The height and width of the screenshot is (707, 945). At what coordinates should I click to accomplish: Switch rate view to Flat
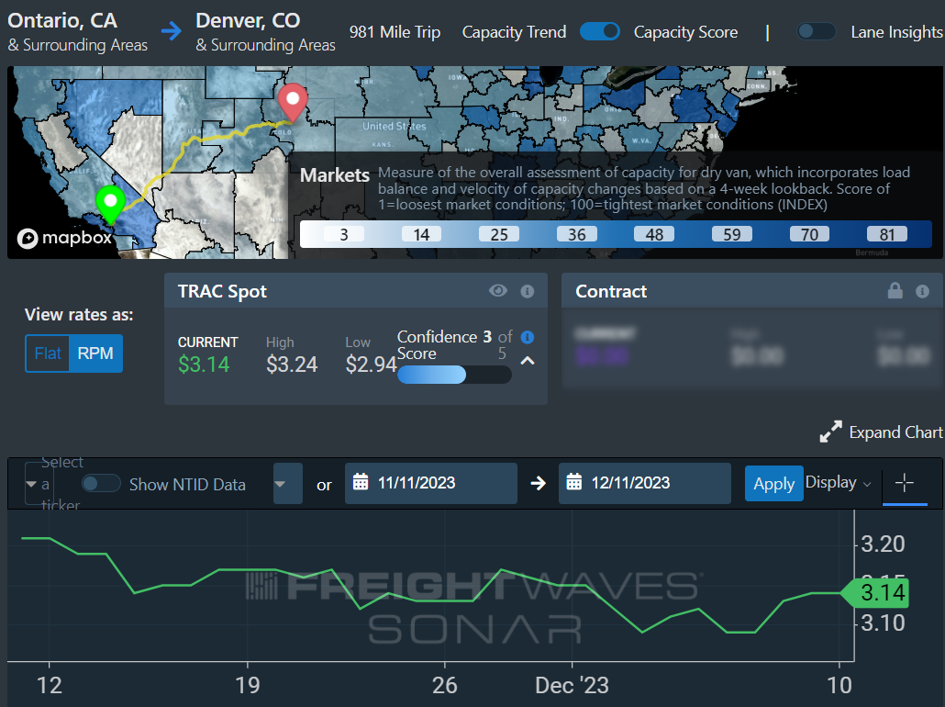48,353
